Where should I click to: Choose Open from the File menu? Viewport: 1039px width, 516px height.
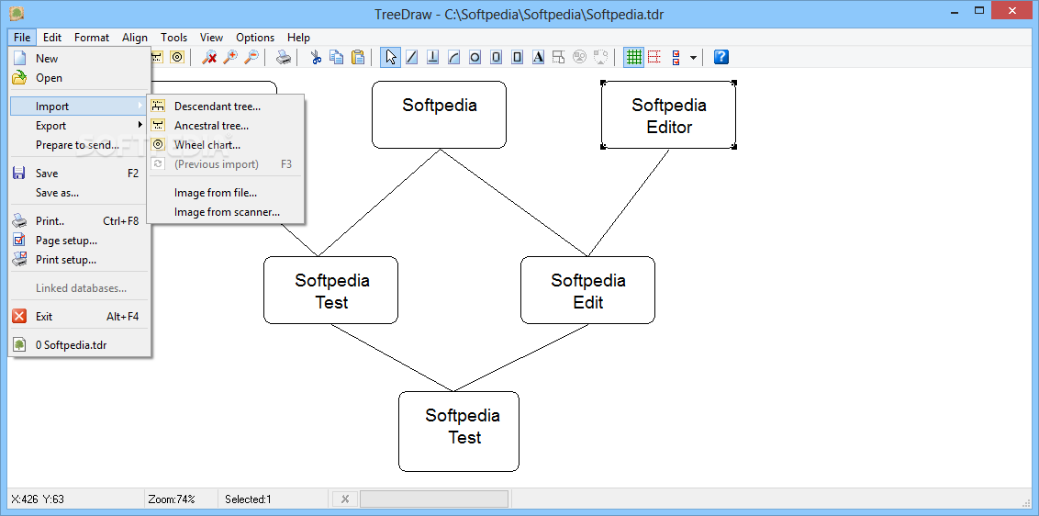pyautogui.click(x=80, y=78)
